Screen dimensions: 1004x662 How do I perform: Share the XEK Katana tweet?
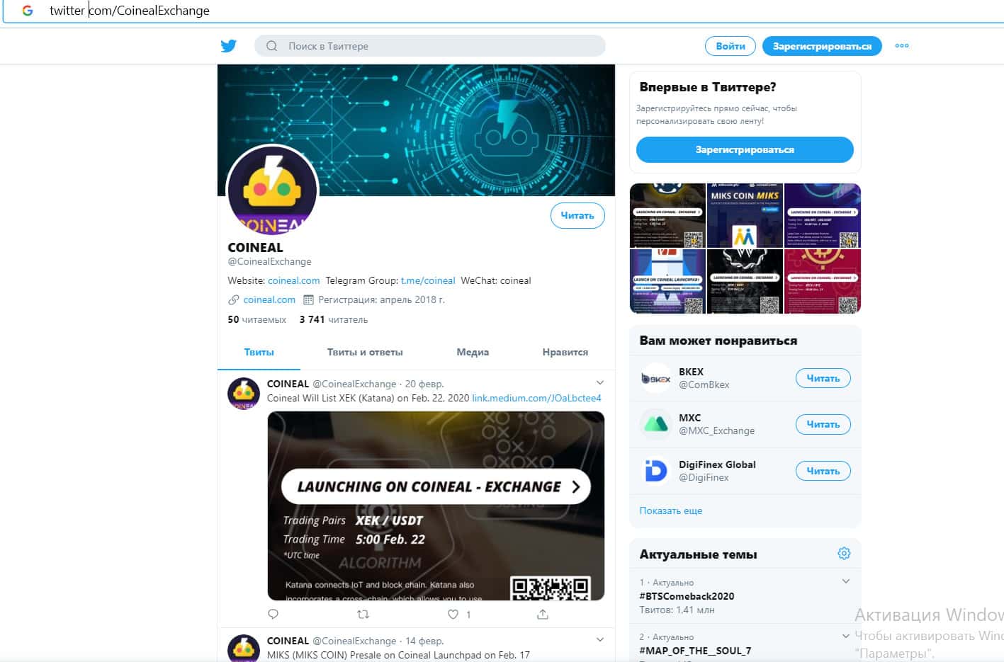pos(543,615)
